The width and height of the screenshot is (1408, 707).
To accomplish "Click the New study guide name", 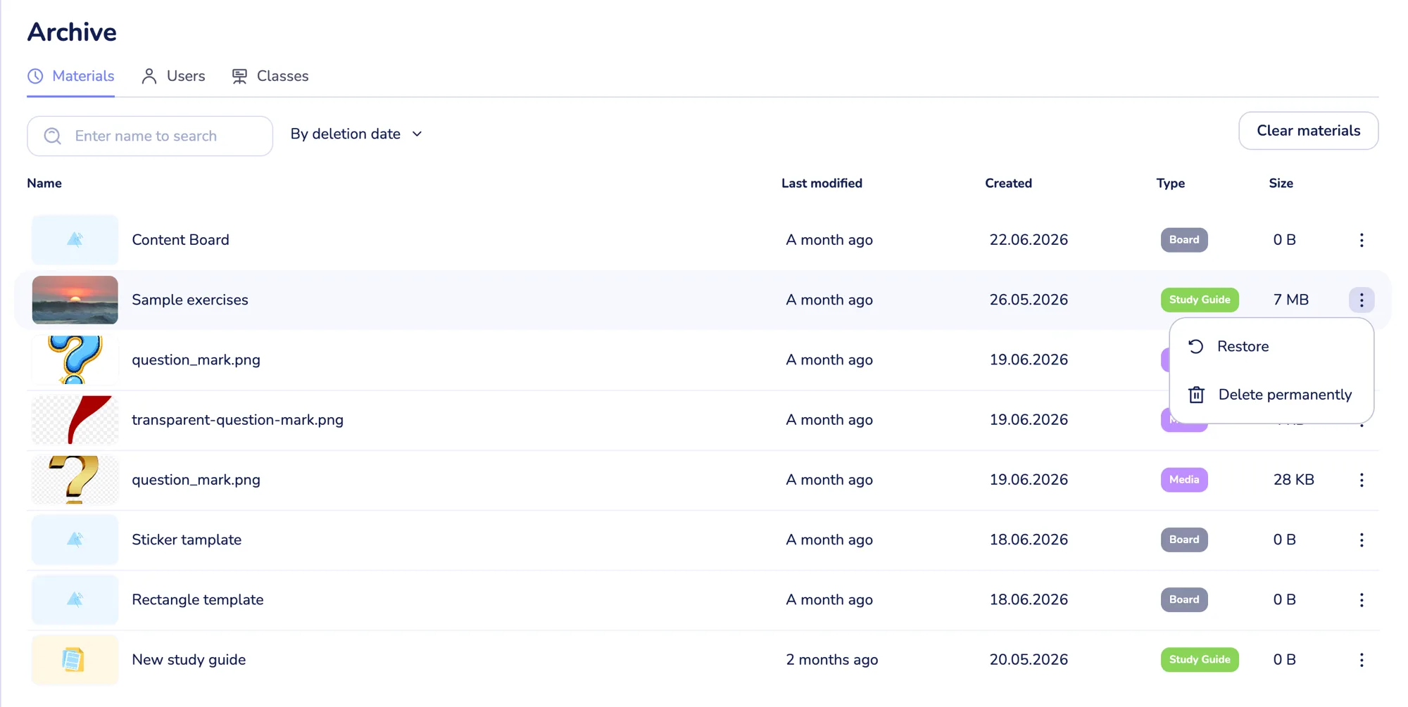I will click(189, 660).
